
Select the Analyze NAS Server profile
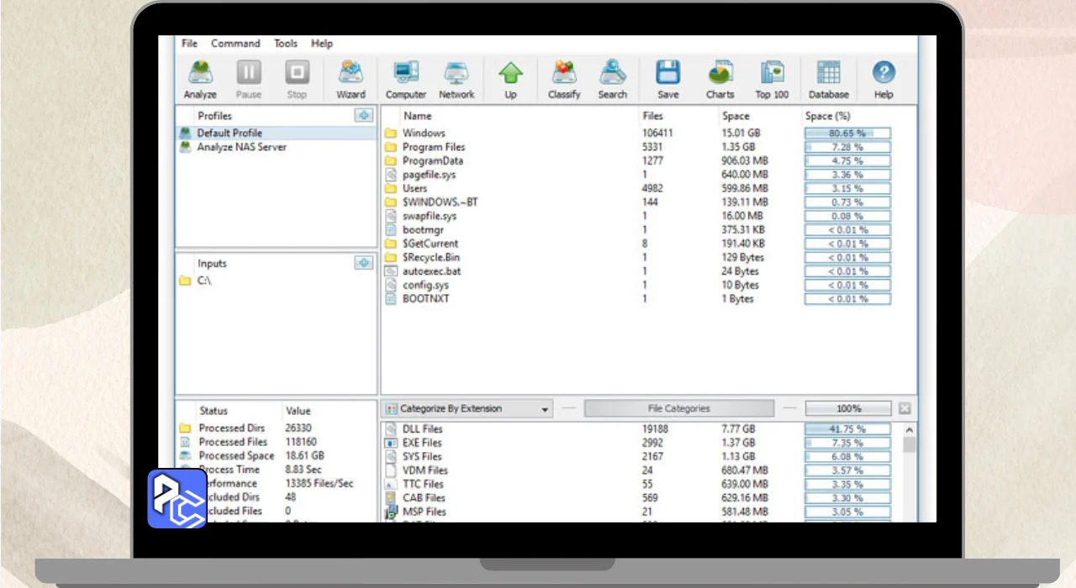(241, 147)
